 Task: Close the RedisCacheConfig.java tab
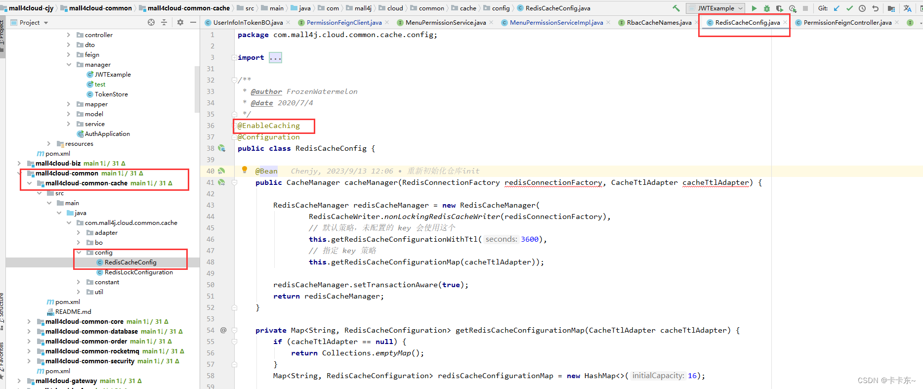point(785,22)
